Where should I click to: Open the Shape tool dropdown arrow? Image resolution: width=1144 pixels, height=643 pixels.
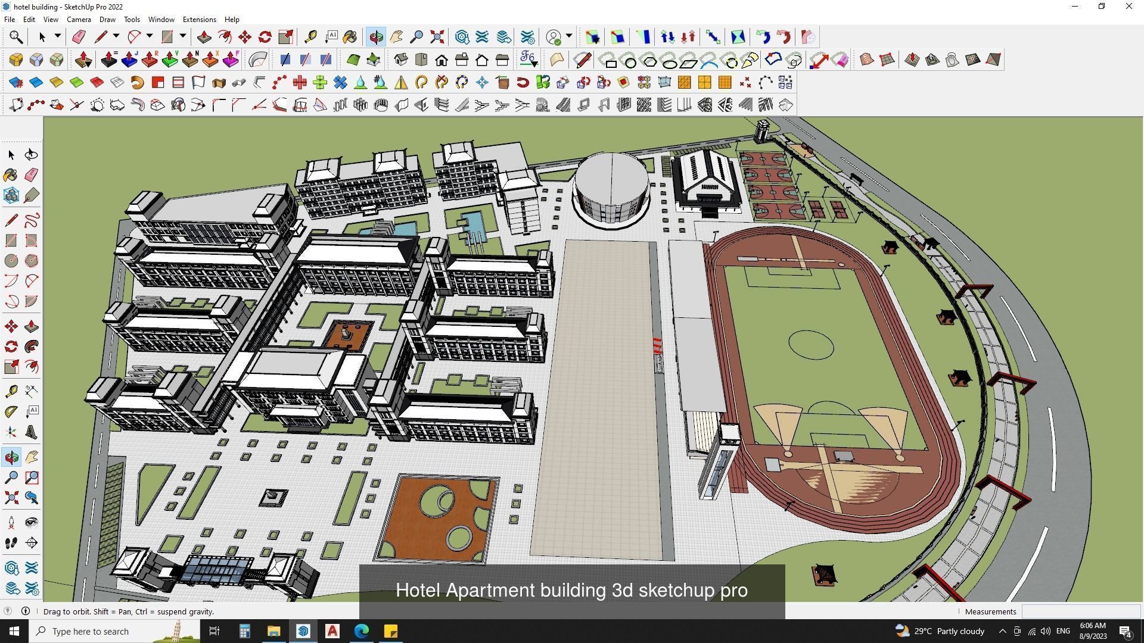(x=183, y=36)
